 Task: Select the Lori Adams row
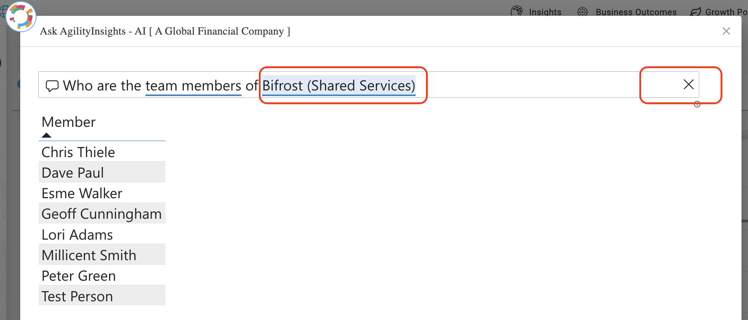(x=102, y=234)
